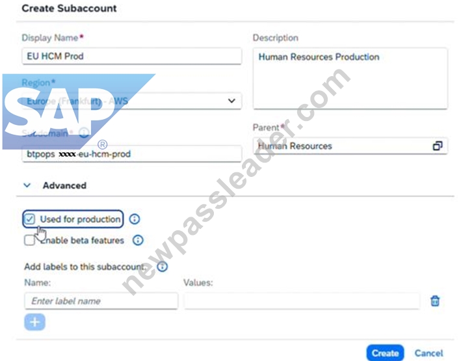Click the label Values input field
Viewport: 474px width, 361px height.
point(302,301)
